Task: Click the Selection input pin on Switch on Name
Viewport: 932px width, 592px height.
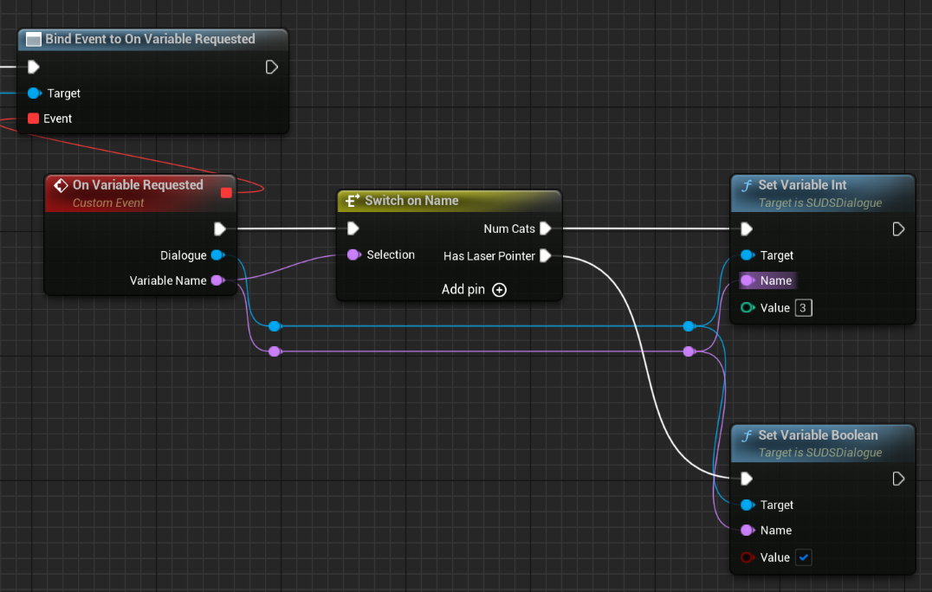Action: (353, 254)
